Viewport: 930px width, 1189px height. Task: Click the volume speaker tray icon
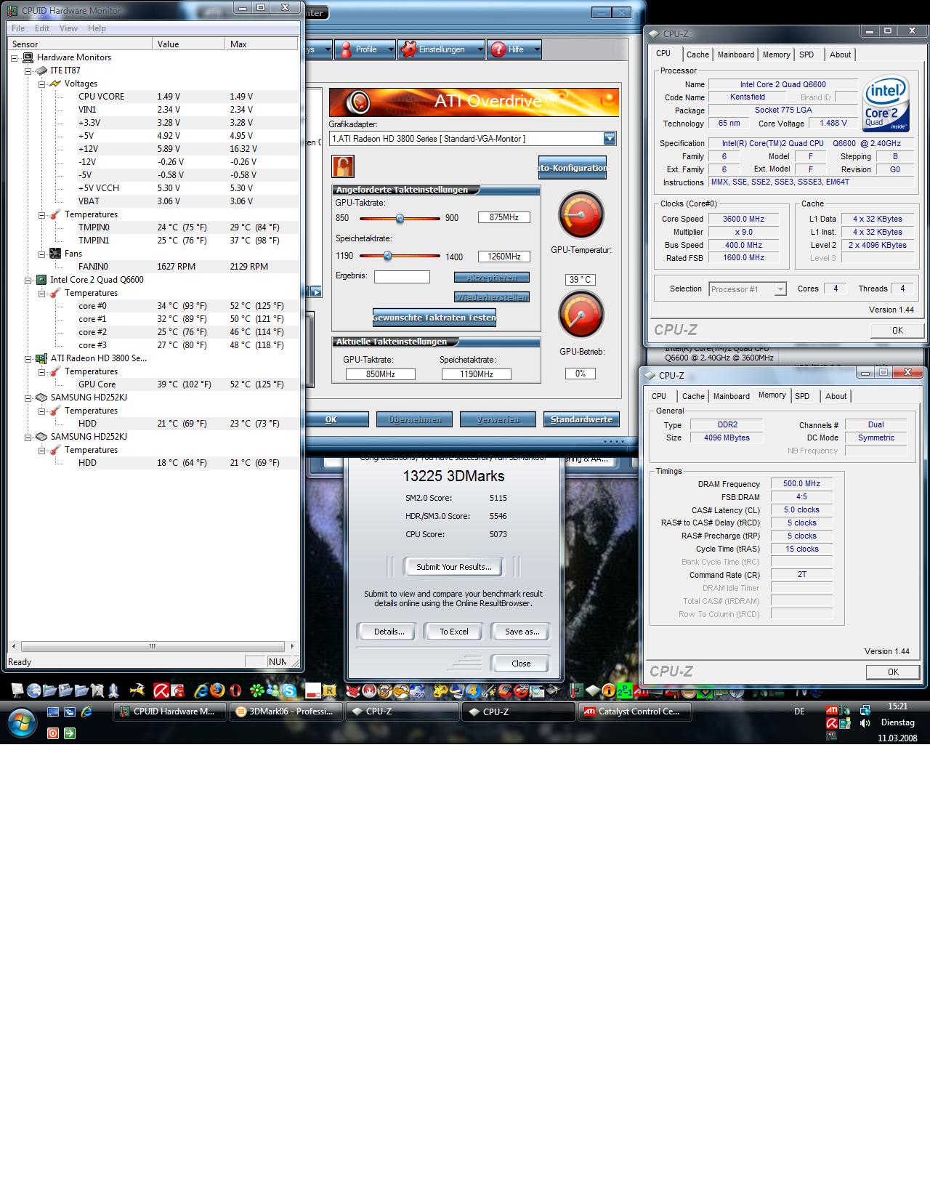(865, 723)
